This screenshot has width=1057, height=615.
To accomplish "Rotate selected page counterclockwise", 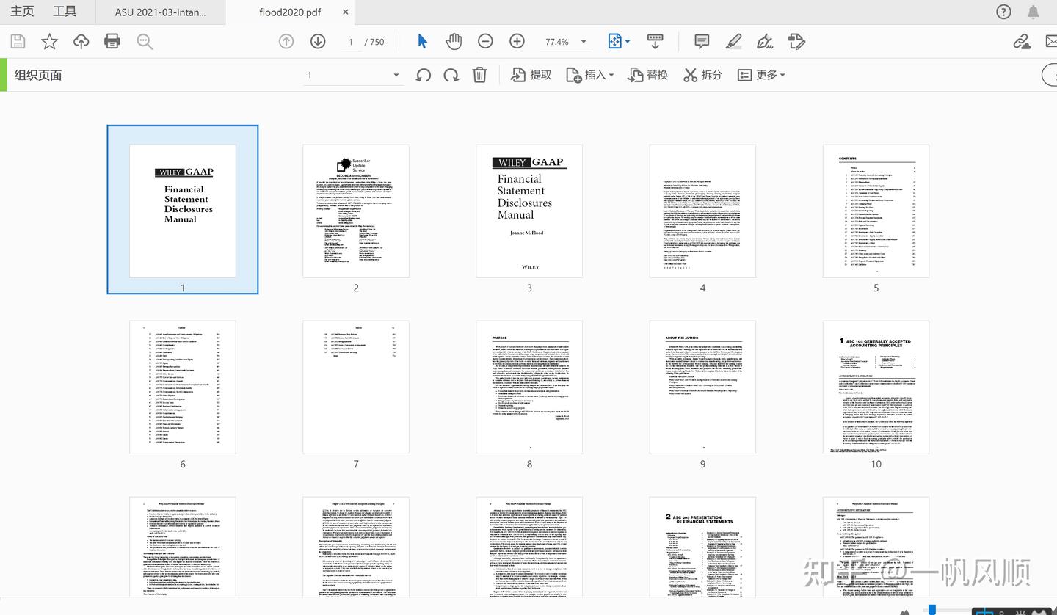I will [424, 75].
